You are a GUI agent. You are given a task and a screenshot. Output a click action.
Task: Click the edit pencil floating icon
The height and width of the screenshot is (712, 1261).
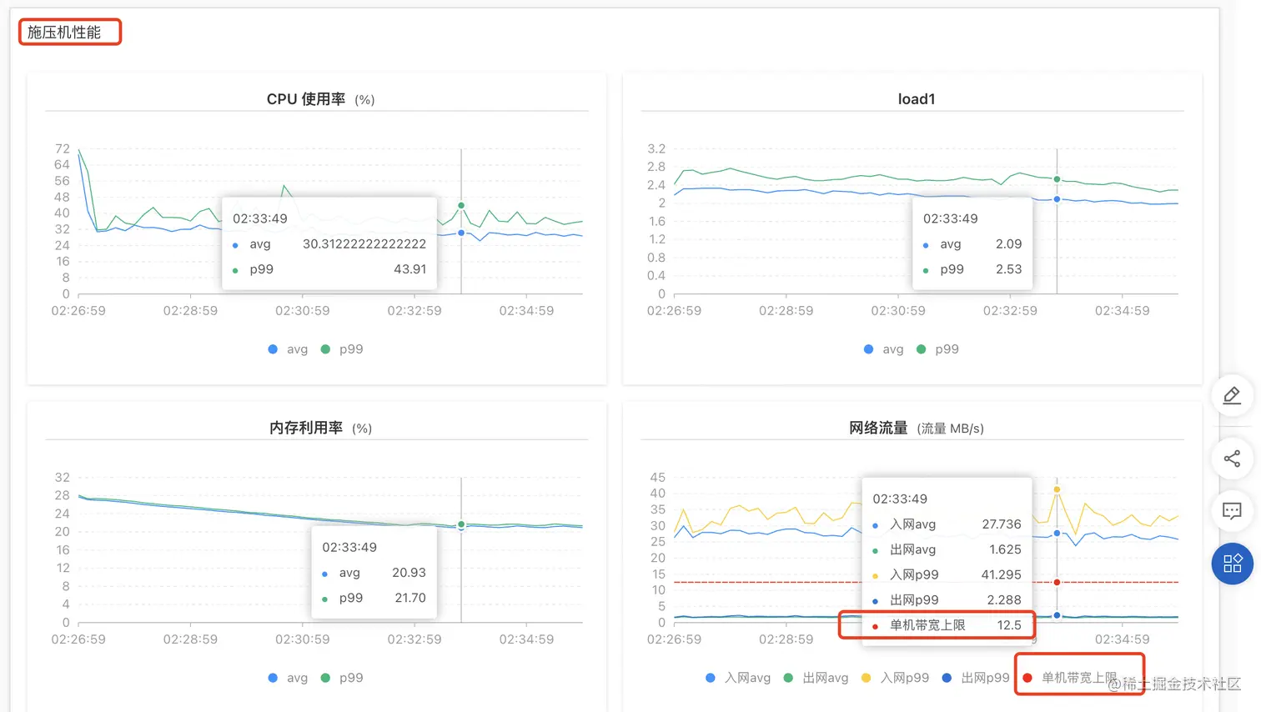pyautogui.click(x=1232, y=395)
